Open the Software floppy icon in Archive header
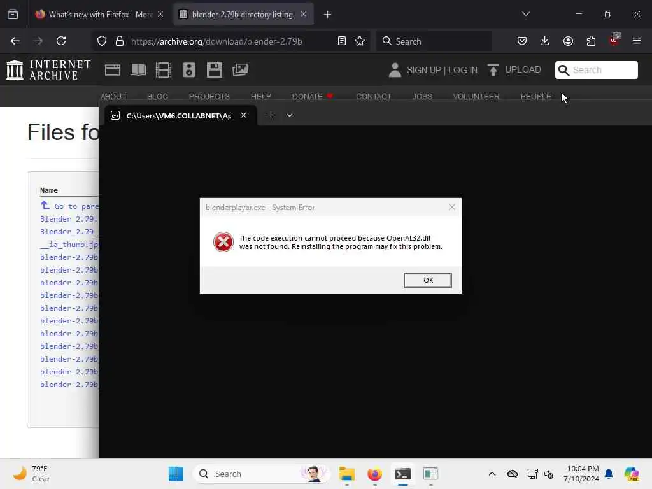 click(x=215, y=70)
